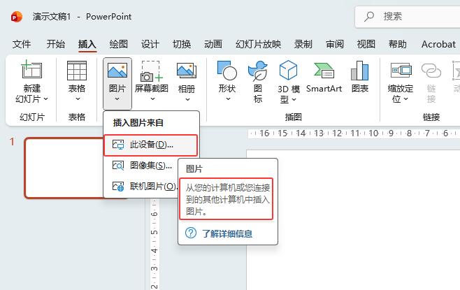Click the New Slide (新建幻灯片) icon
The width and height of the screenshot is (460, 290).
point(31,69)
